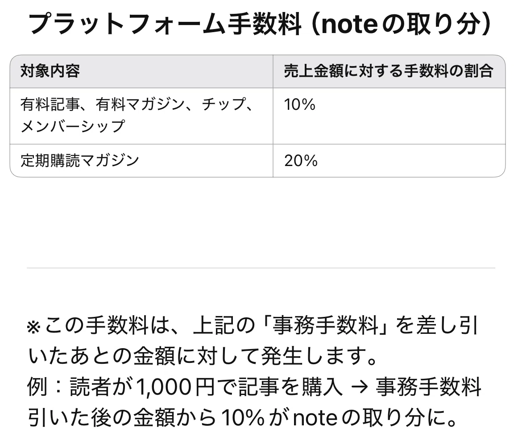
Task: Click the メンバーシップ text in table
Action: pos(73,127)
